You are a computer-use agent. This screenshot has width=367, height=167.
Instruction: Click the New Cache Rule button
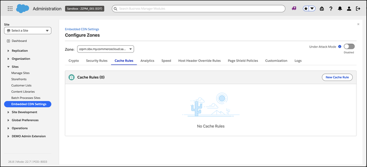(337, 77)
